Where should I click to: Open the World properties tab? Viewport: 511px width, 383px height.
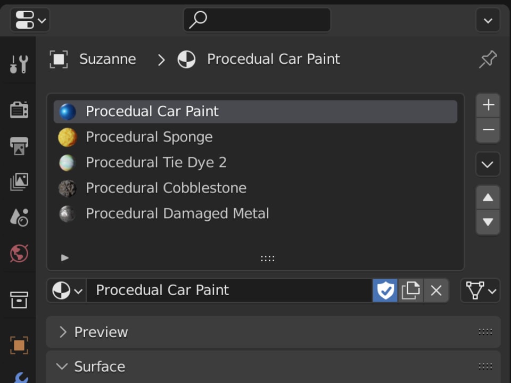point(19,253)
